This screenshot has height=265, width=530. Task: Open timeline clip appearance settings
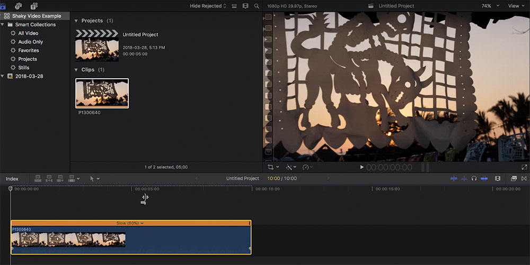[498, 178]
